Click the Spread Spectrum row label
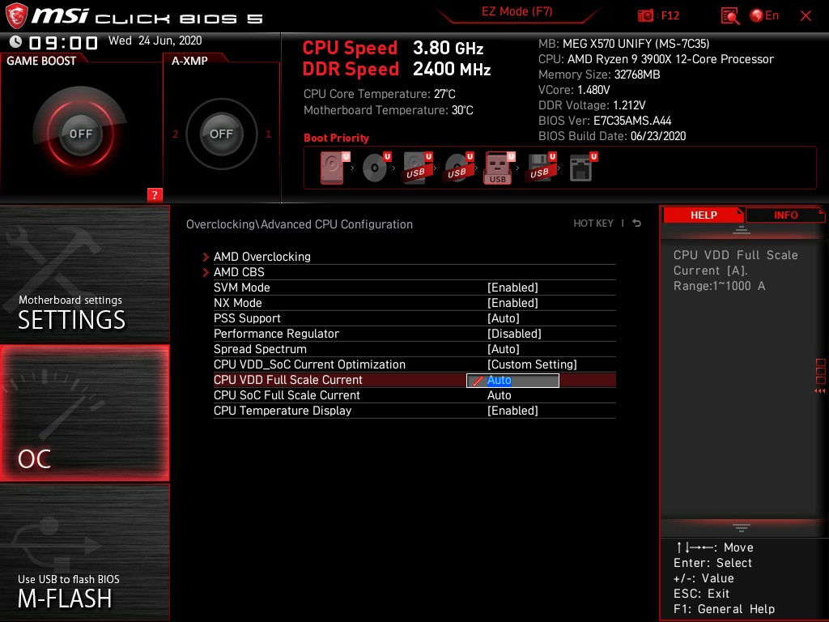 [260, 349]
